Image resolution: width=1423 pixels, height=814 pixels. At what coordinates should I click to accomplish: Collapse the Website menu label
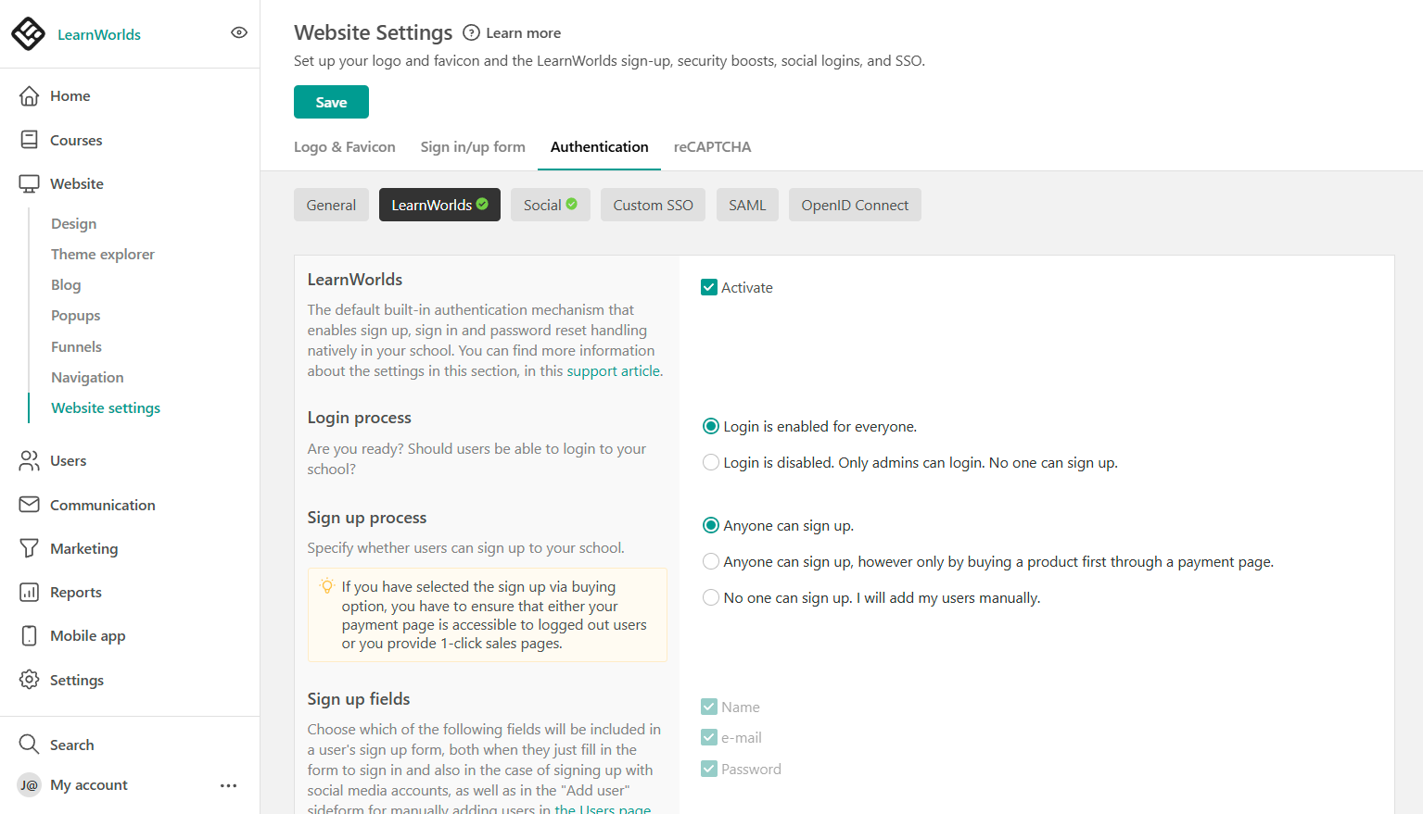click(x=77, y=183)
